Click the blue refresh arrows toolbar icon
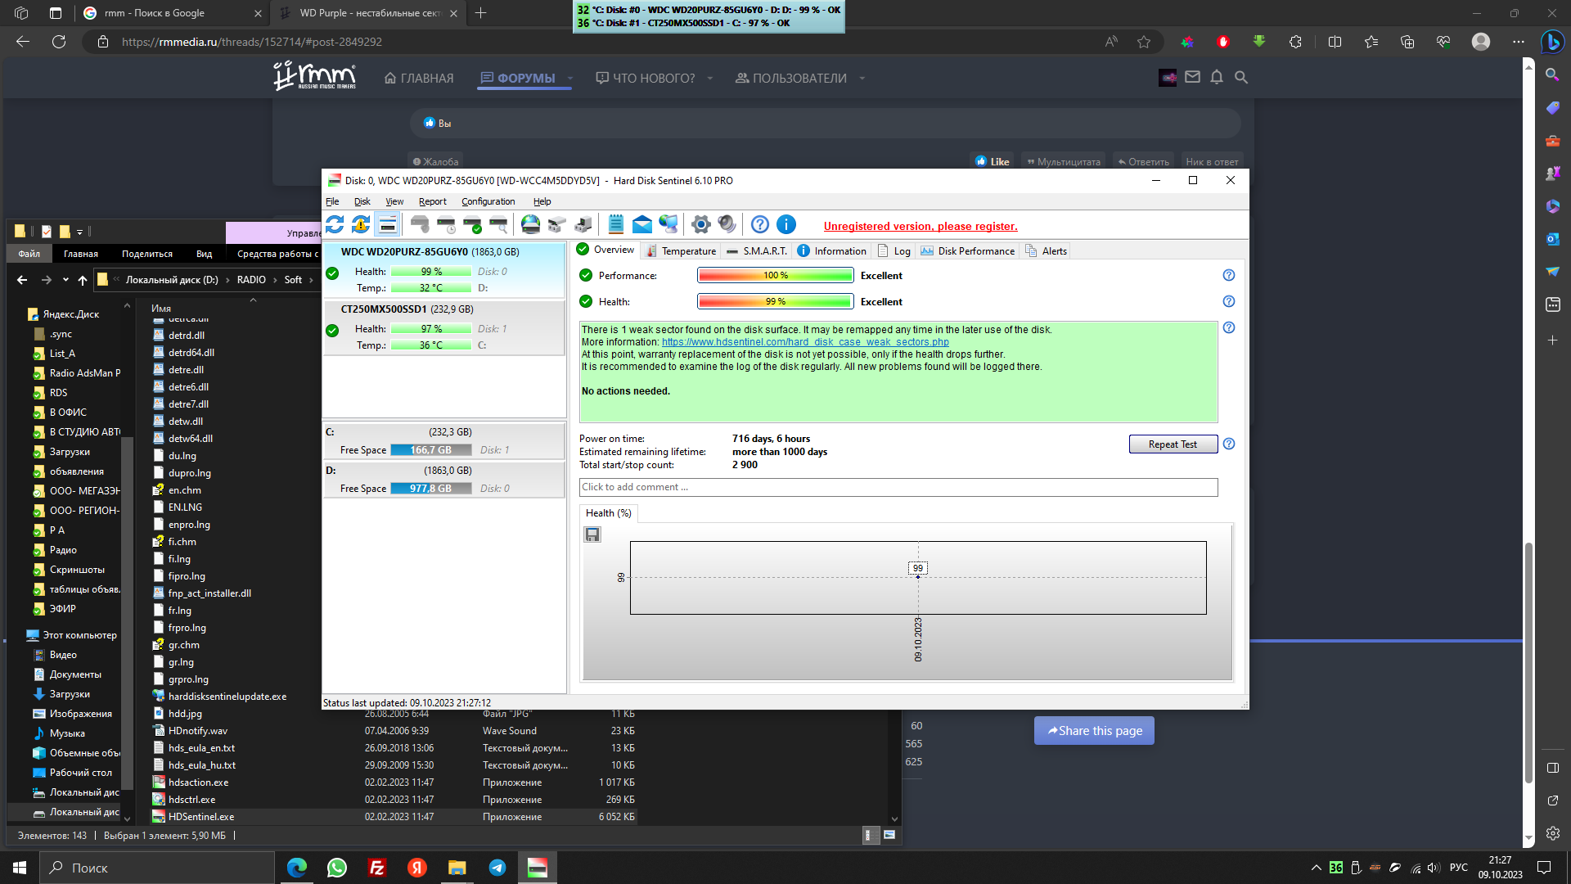1571x884 pixels. point(335,224)
